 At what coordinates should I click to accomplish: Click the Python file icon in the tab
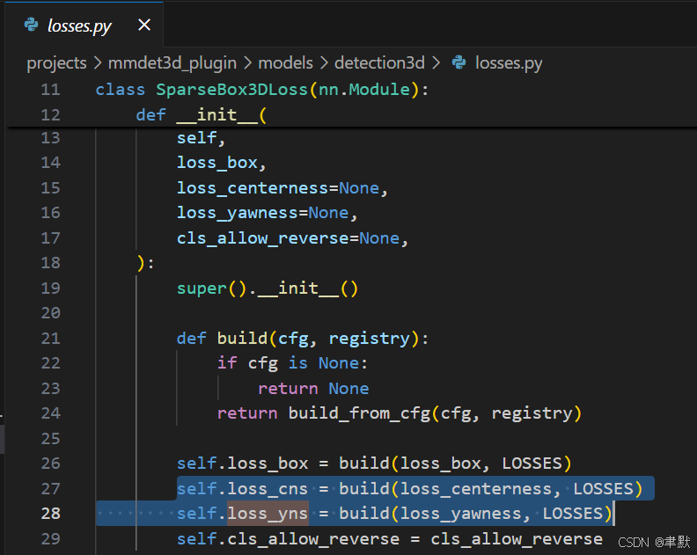pos(31,25)
